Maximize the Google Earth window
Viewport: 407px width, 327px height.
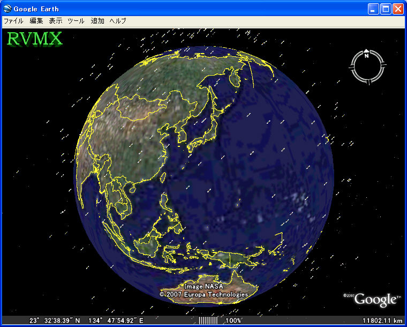[386, 9]
